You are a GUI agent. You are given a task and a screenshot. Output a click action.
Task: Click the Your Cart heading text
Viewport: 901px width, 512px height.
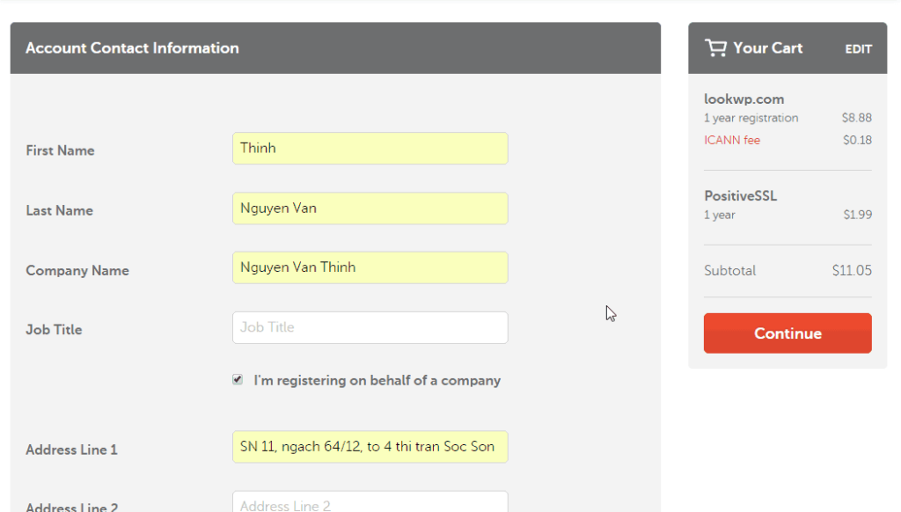tap(767, 48)
